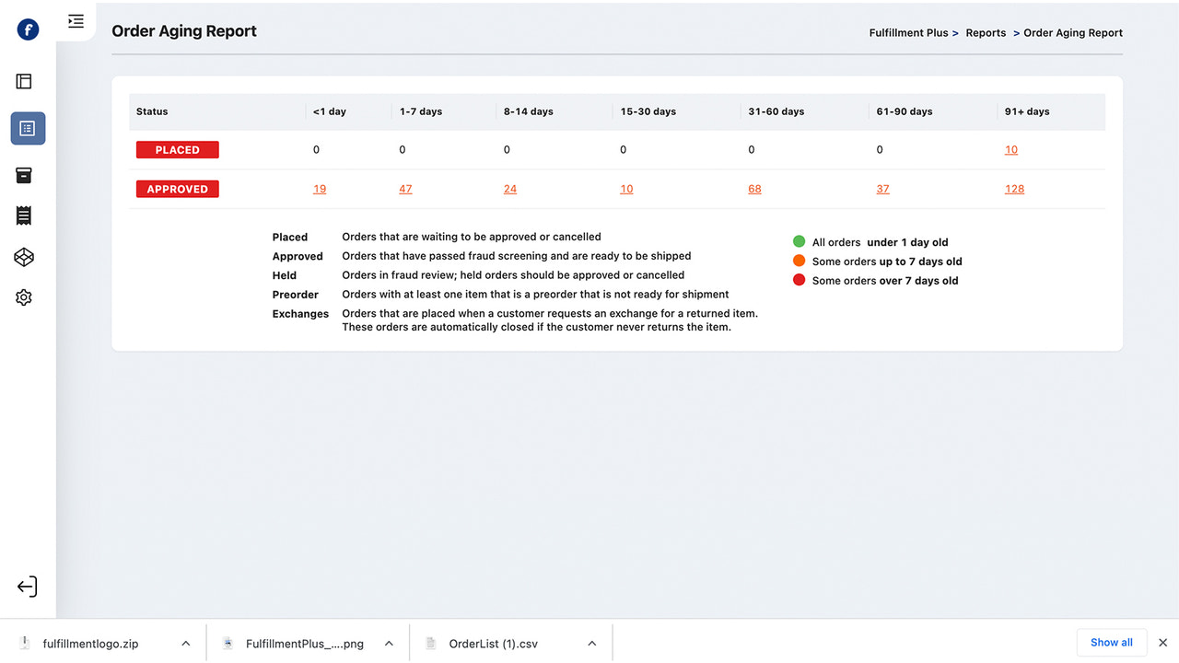Image resolution: width=1179 pixels, height=663 pixels.
Task: Open Approved orders under 1 day link 19
Action: coord(320,189)
